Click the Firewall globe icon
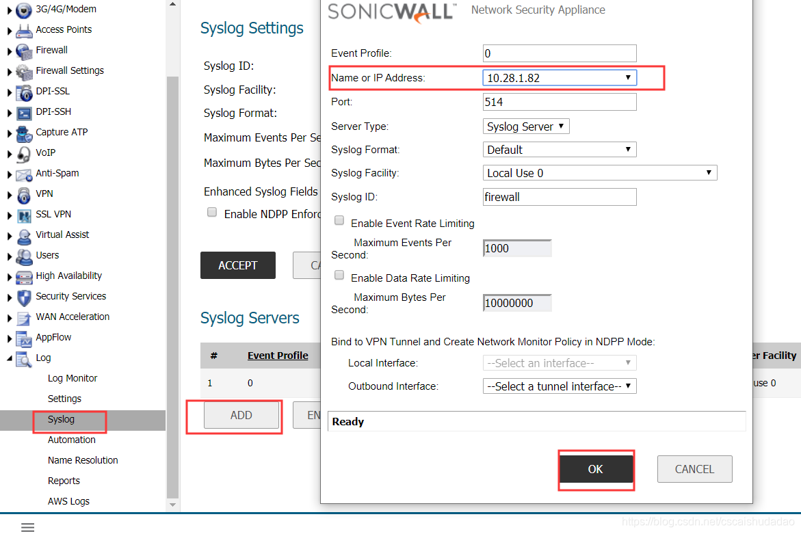 pos(23,51)
